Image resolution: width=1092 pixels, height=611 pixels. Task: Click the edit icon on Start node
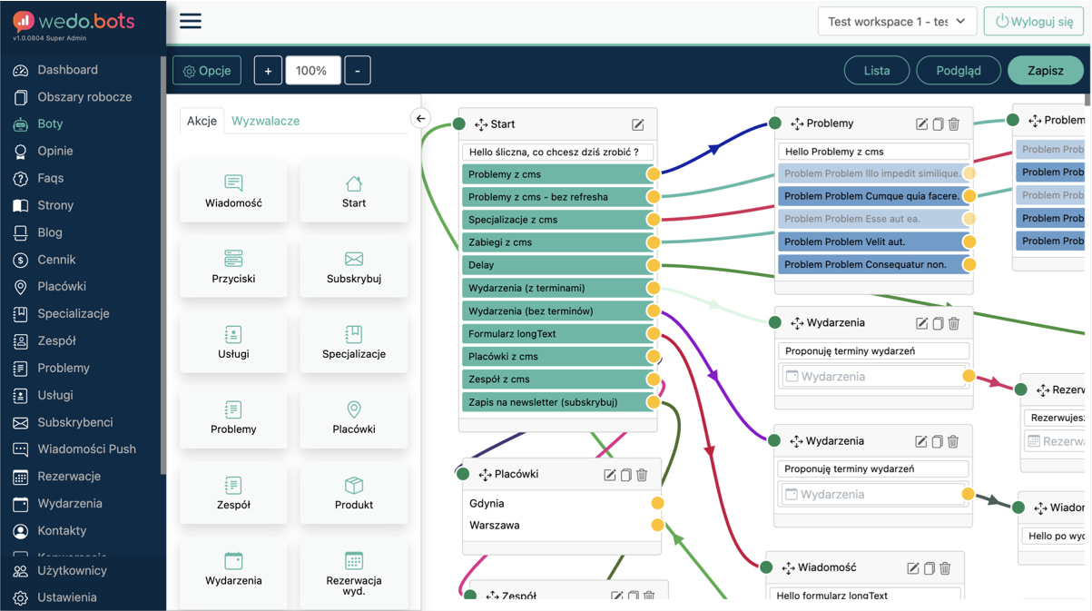pos(638,124)
